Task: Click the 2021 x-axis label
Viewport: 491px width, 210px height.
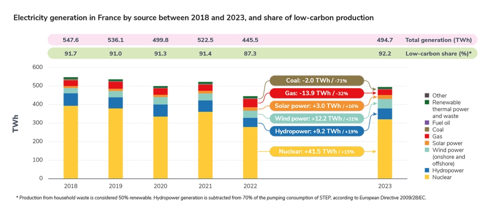Action: coord(205,186)
